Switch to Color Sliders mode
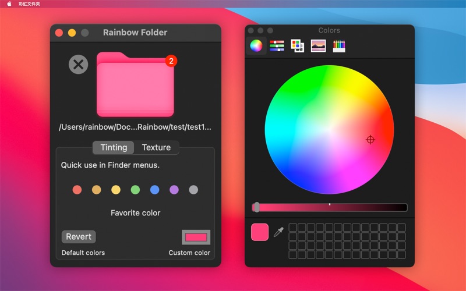 [277, 46]
